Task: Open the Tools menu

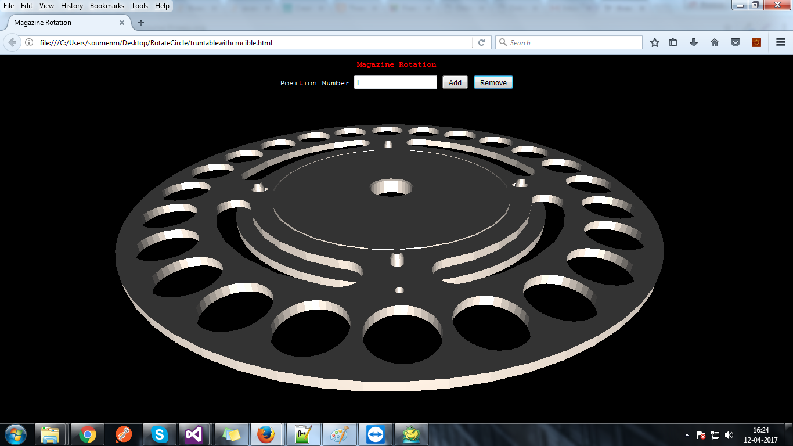Action: coord(139,6)
